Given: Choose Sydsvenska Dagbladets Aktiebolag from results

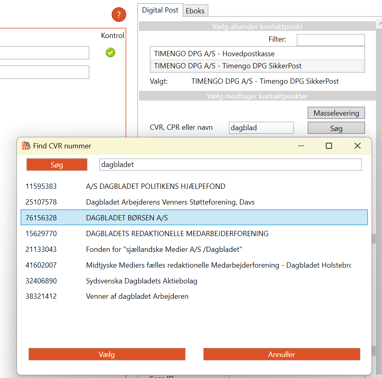Looking at the screenshot, I should coord(141,281).
